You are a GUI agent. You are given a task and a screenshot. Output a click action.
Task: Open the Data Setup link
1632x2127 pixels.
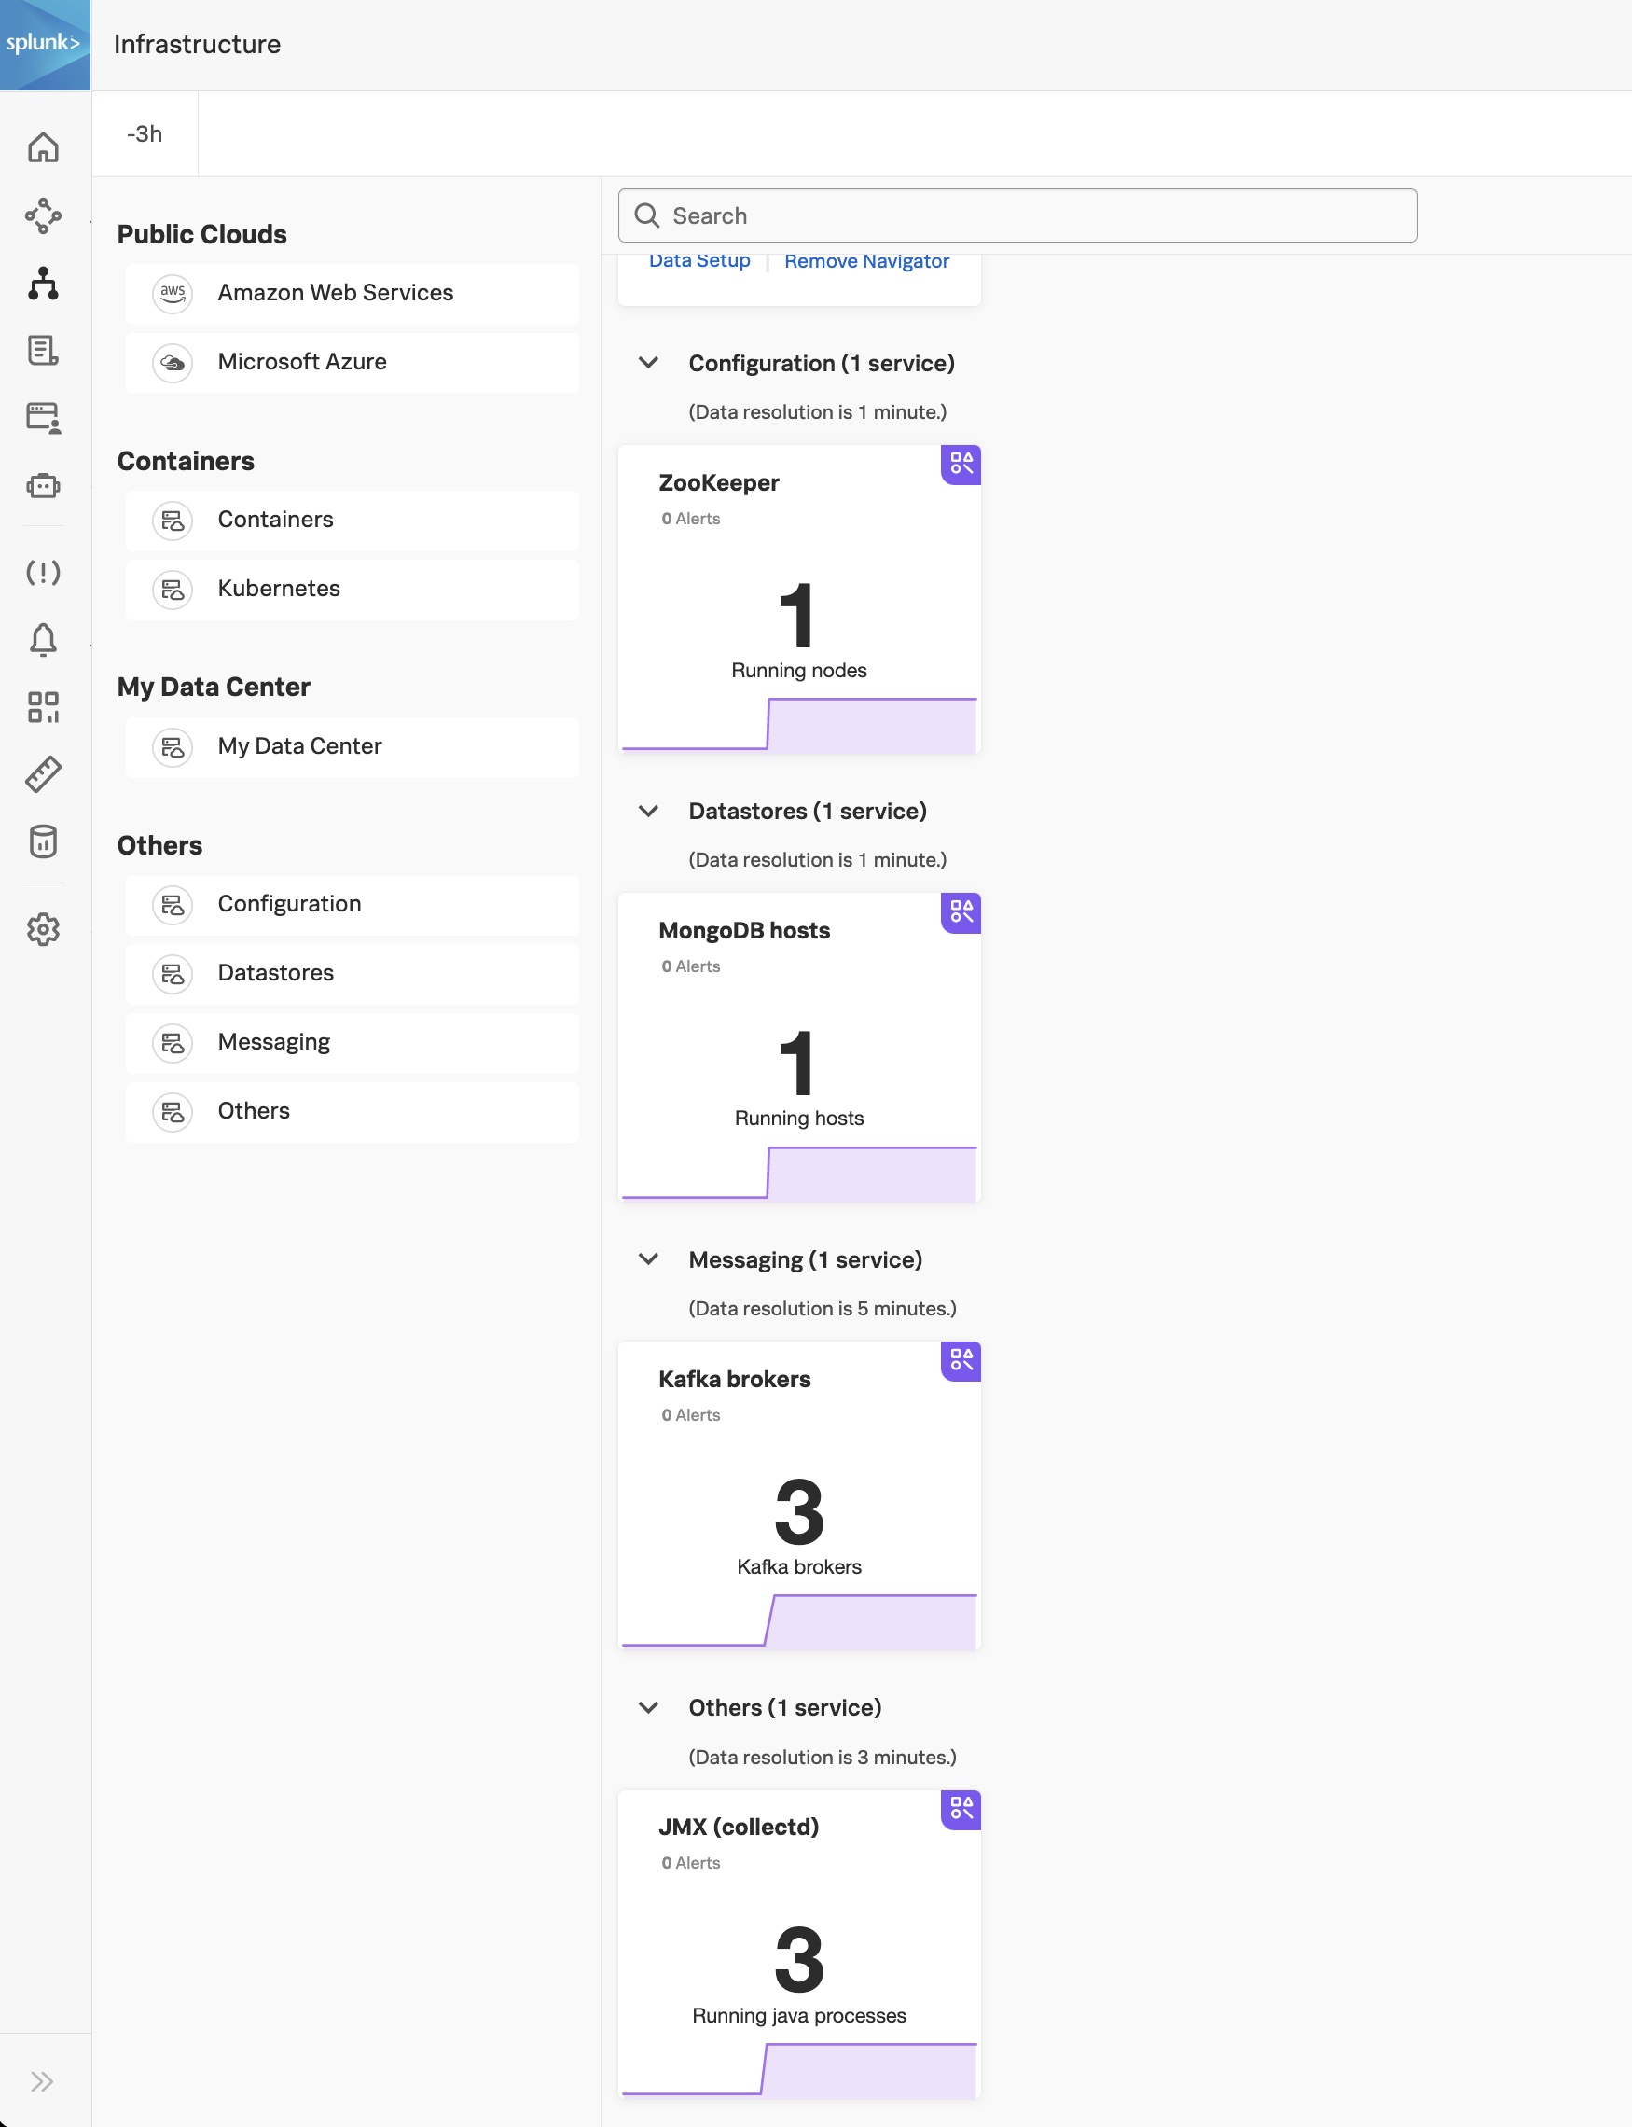pos(698,260)
